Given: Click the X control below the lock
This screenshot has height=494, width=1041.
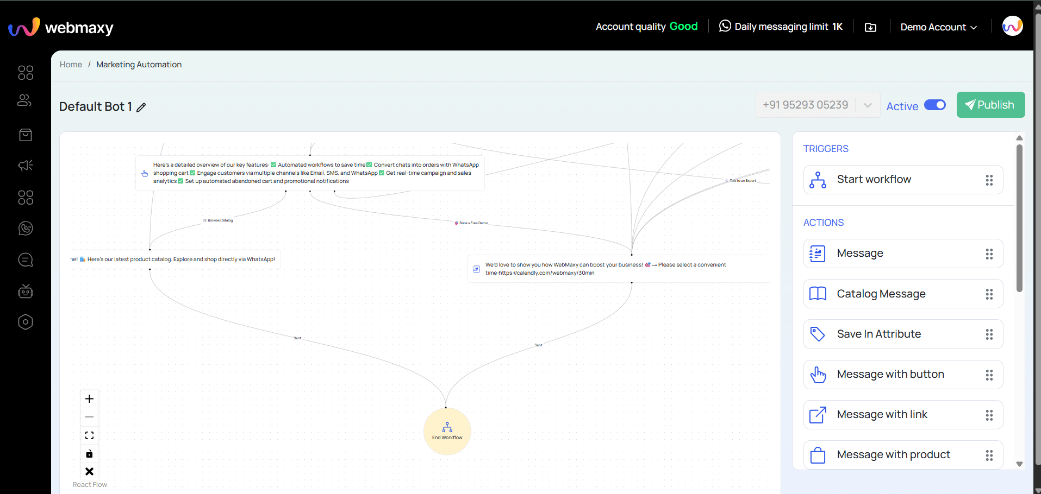Looking at the screenshot, I should 90,472.
